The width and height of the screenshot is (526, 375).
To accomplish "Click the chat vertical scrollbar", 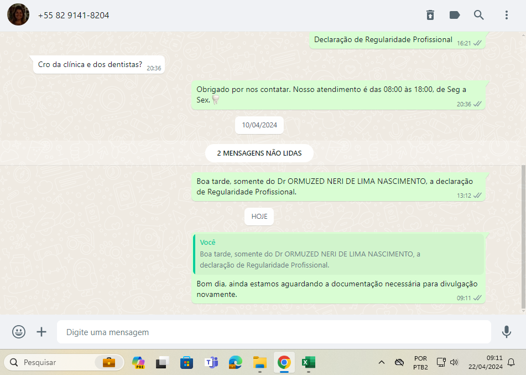I will [x=523, y=237].
